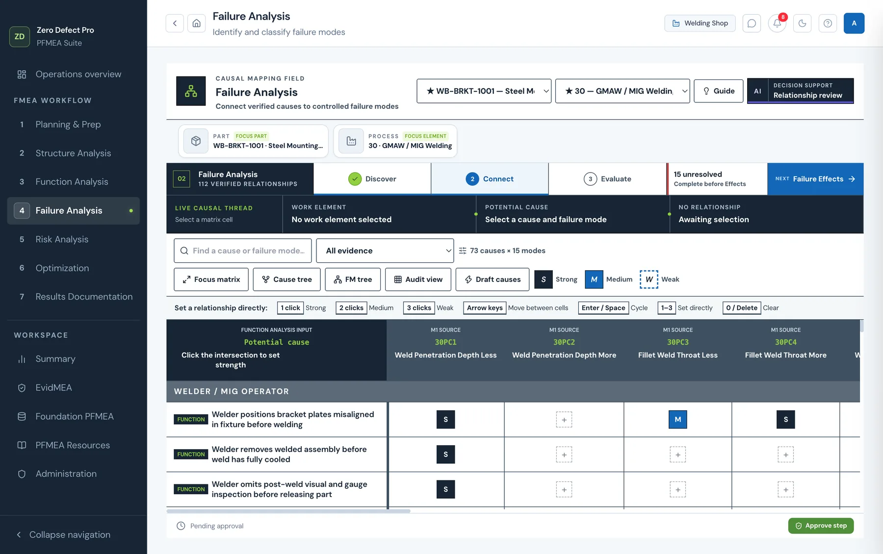Open the Audit view
The image size is (883, 554).
point(418,279)
